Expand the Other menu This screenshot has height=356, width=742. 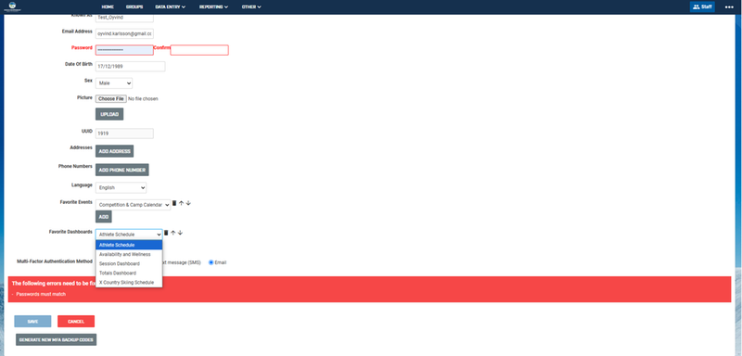click(251, 7)
